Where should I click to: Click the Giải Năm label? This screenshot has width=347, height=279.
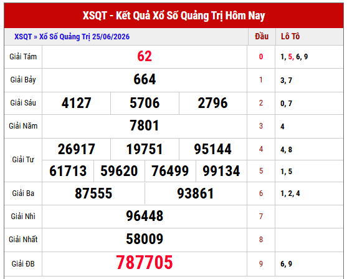(23, 126)
